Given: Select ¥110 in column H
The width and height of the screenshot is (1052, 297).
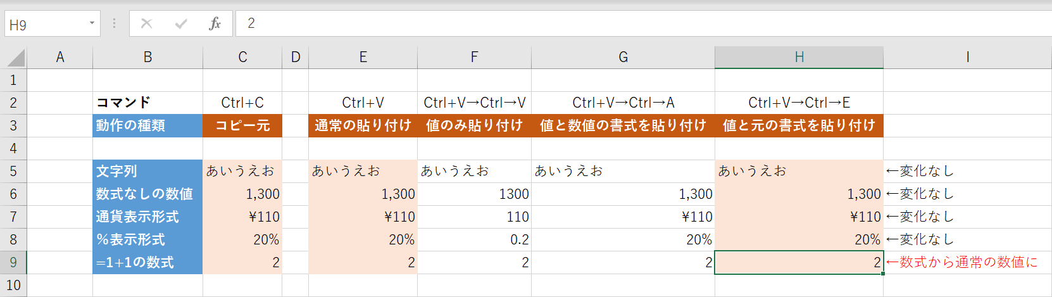Looking at the screenshot, I should (799, 217).
